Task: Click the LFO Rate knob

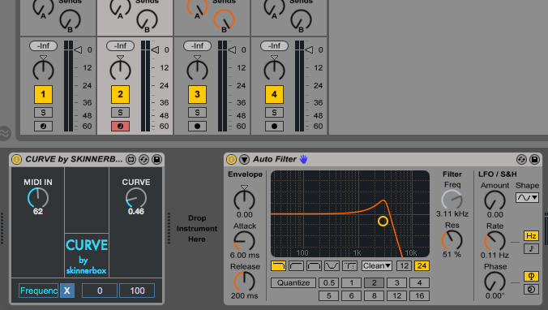Action: tap(494, 241)
